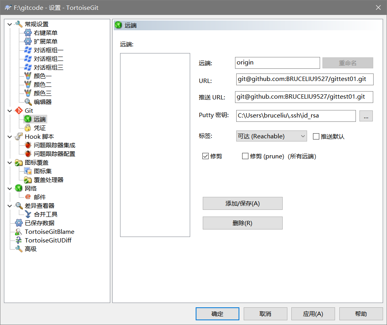
Task: Click the wrench icon beside 常规设置
Action: point(19,24)
